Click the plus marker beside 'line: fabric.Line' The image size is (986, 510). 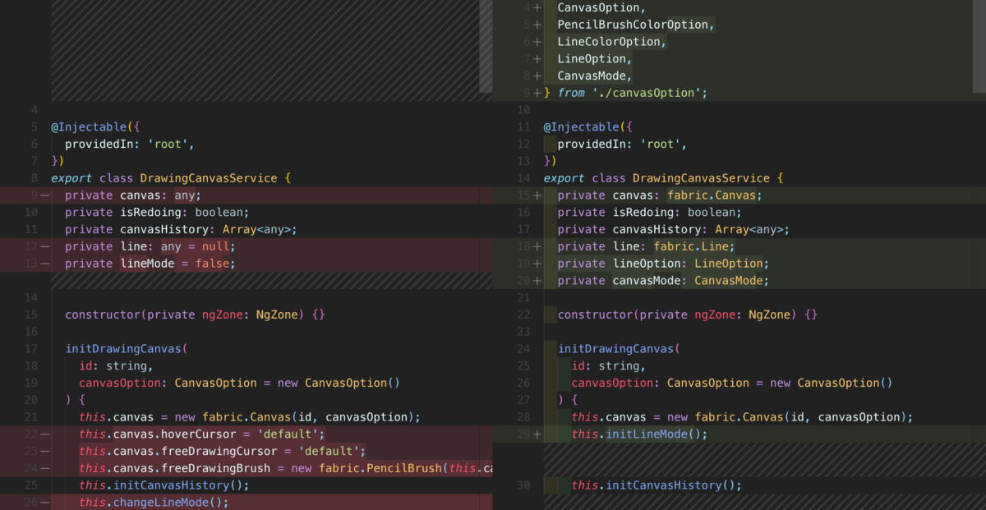537,246
